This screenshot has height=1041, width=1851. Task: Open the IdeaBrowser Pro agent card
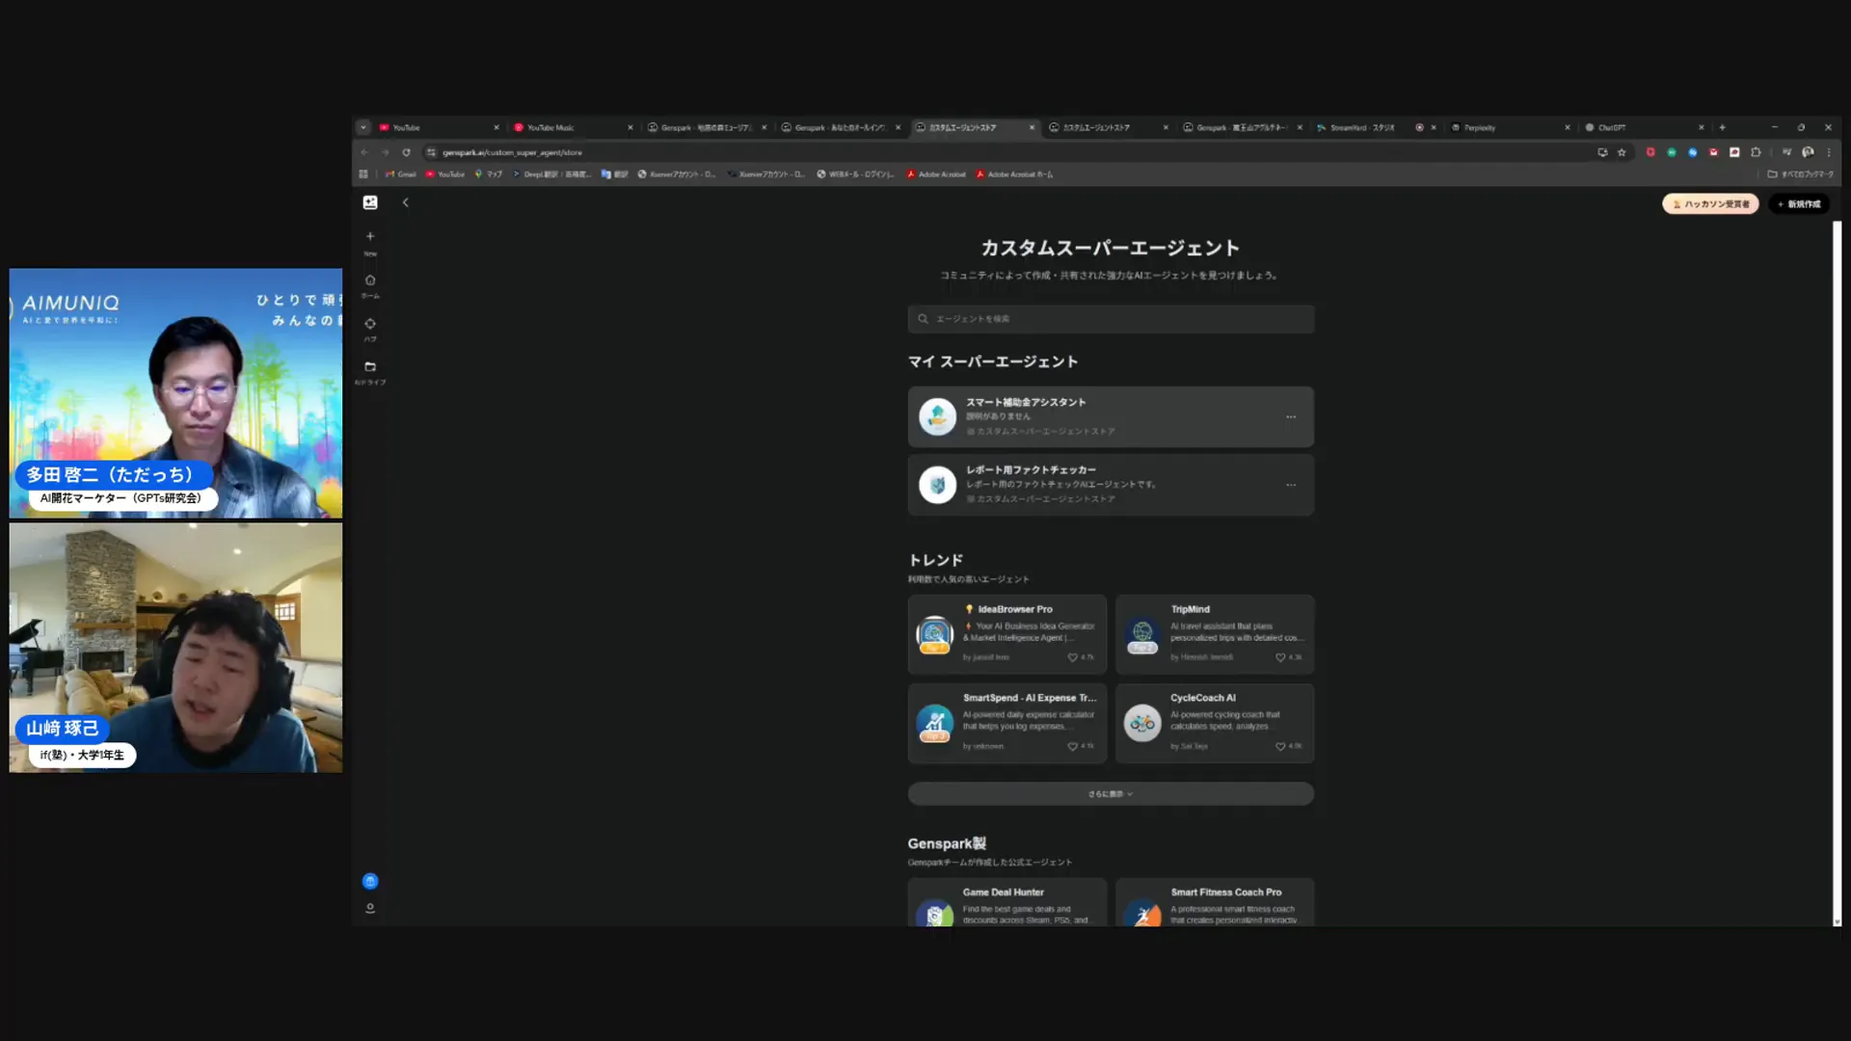[x=1007, y=633]
